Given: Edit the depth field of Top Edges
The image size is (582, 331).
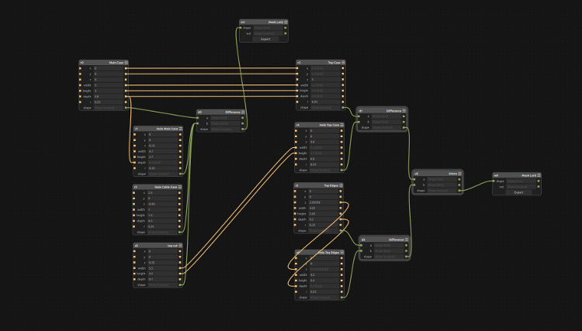Looking at the screenshot, I should click(324, 219).
